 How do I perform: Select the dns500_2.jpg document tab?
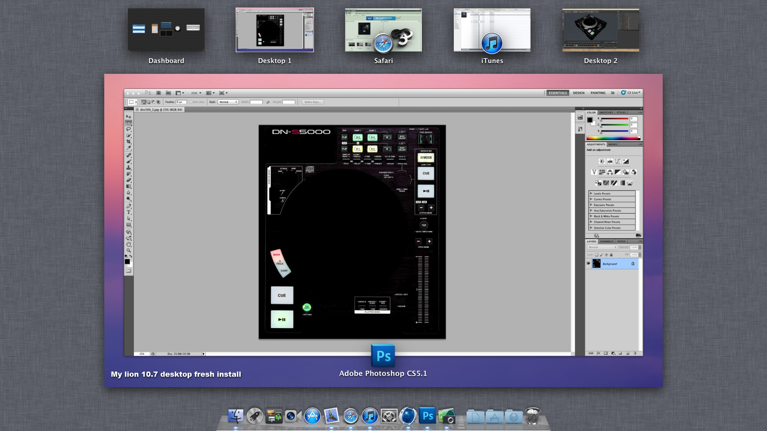click(160, 109)
